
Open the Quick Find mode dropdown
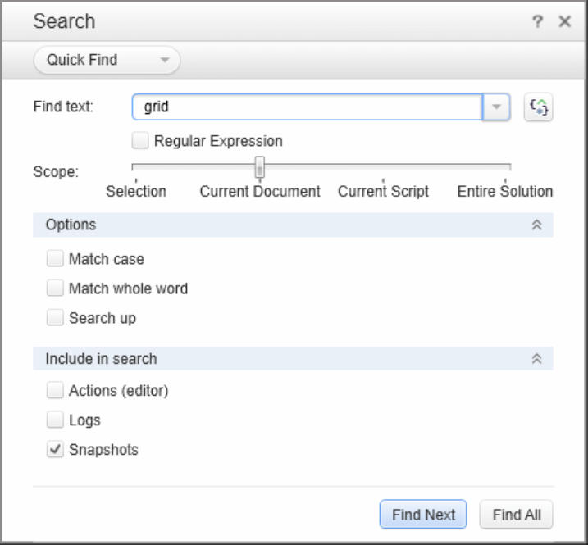107,60
